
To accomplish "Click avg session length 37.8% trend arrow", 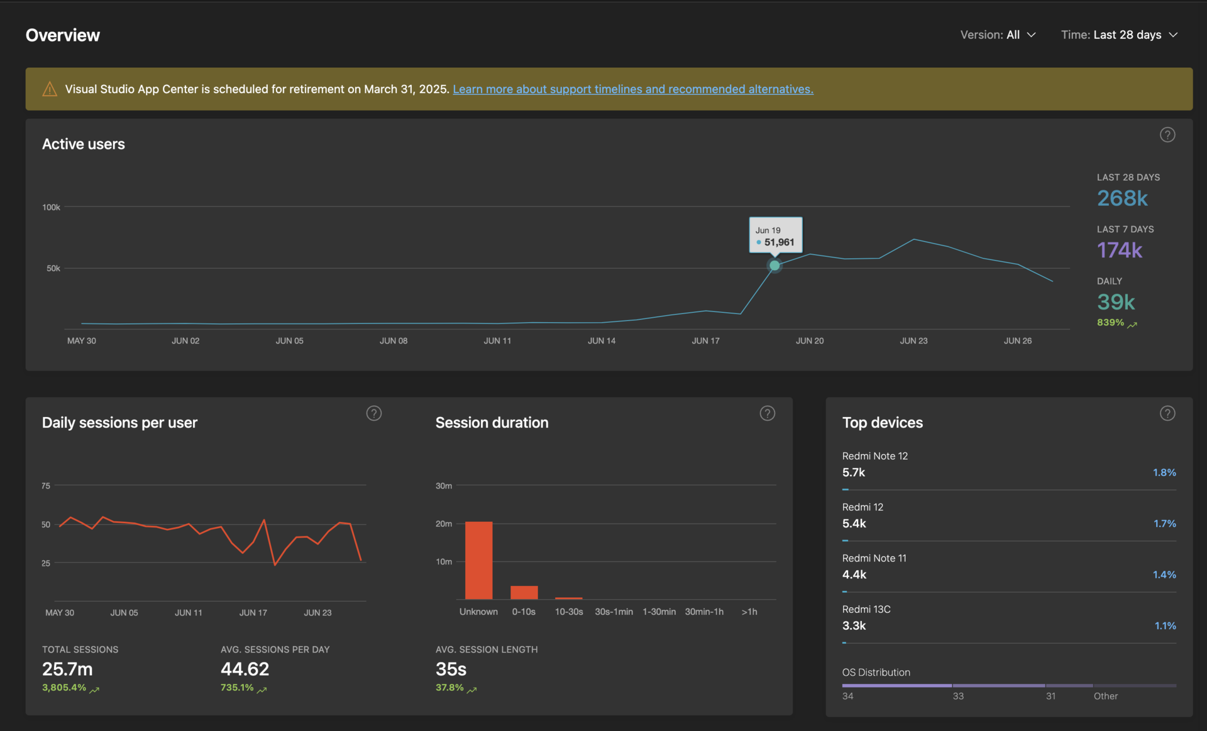I will [x=472, y=690].
